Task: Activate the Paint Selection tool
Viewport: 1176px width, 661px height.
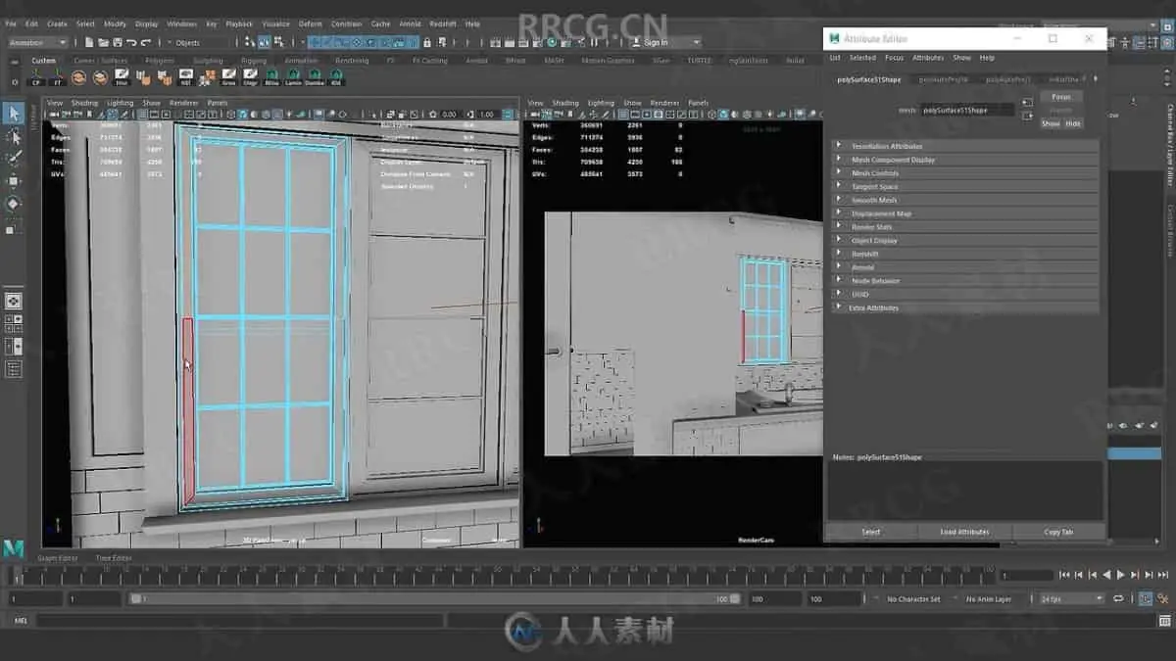Action: pos(14,159)
